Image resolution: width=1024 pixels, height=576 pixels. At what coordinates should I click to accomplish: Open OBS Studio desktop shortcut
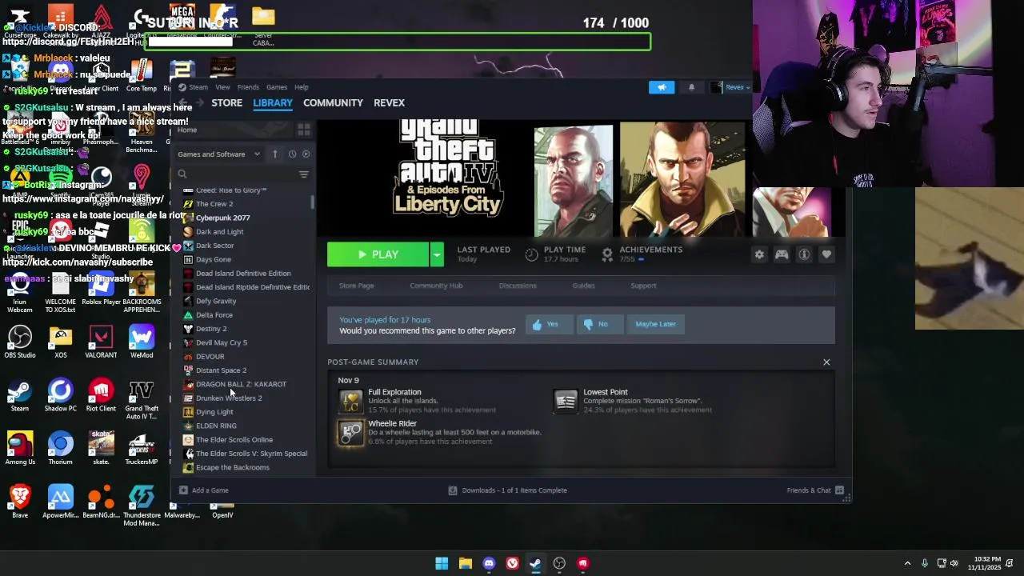tap(20, 342)
